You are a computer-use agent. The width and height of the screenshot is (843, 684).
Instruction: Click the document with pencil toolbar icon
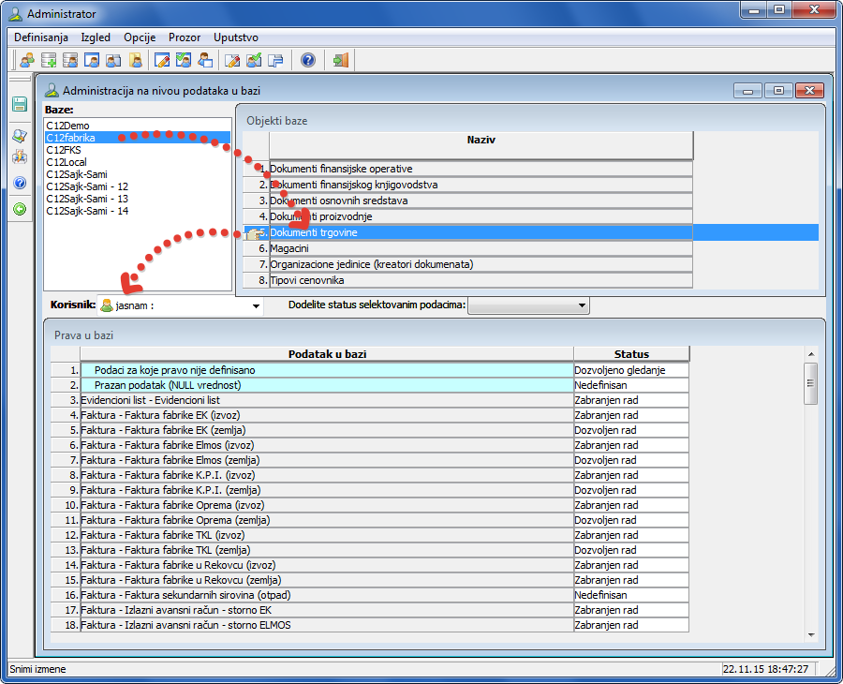232,60
